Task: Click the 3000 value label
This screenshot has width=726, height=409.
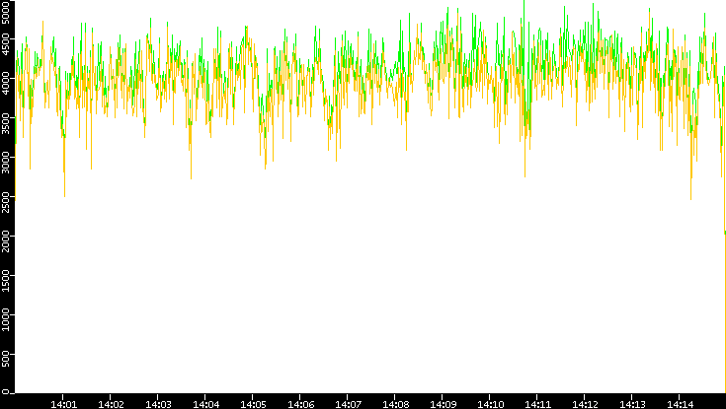Action: (5, 162)
